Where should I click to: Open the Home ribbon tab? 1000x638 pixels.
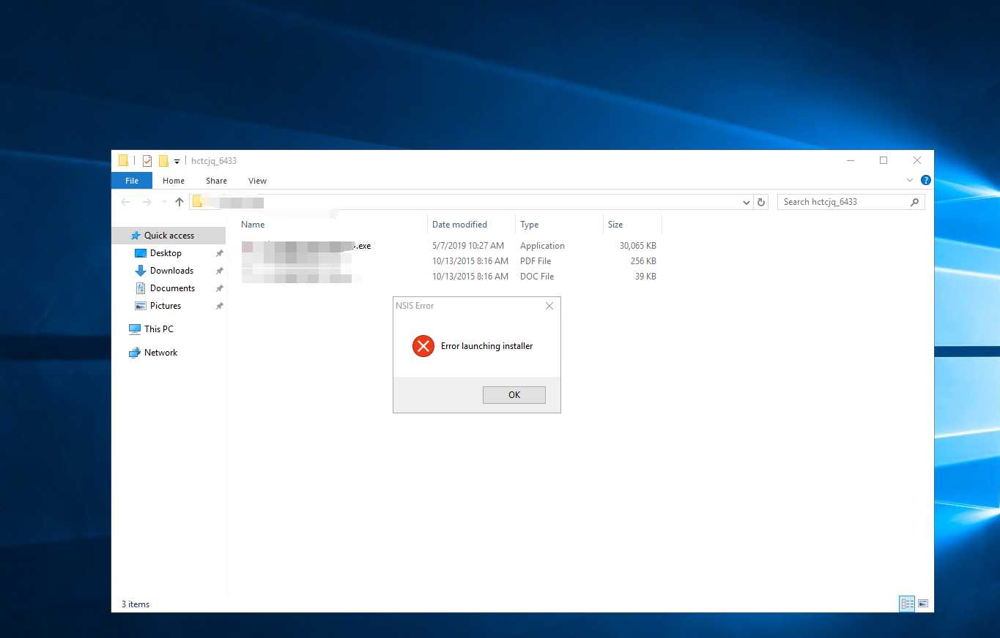click(174, 181)
